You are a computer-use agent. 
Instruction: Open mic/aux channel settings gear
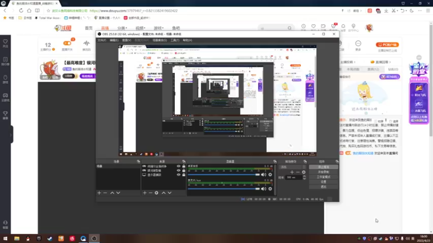270,188
